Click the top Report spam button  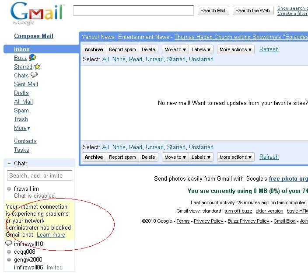[x=122, y=49]
